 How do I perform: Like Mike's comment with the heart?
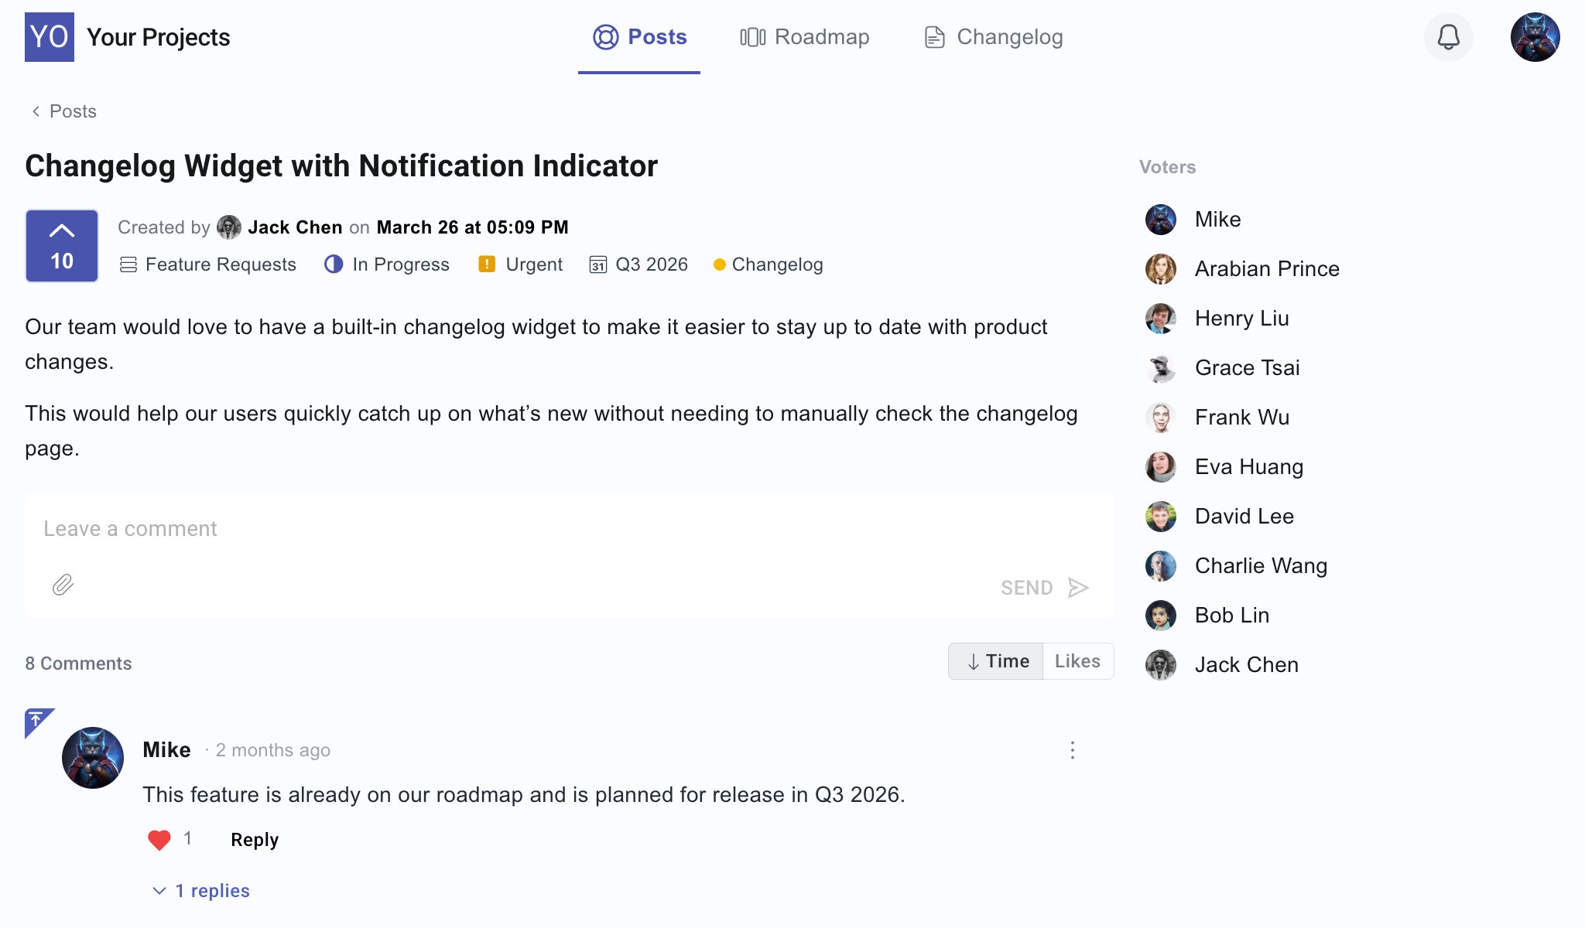tap(159, 840)
